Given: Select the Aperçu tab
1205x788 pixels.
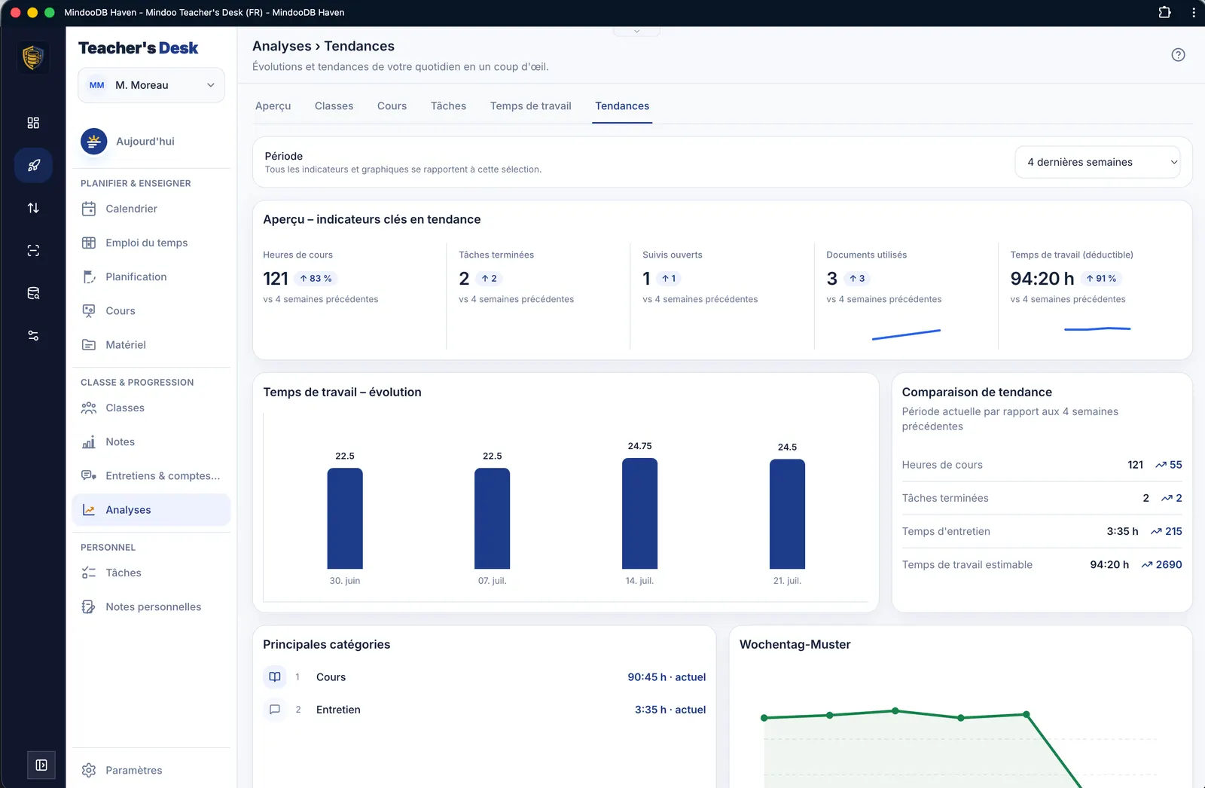Looking at the screenshot, I should point(273,106).
